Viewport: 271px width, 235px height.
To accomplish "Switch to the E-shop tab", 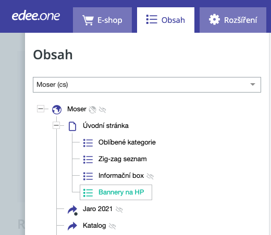I will tap(102, 20).
